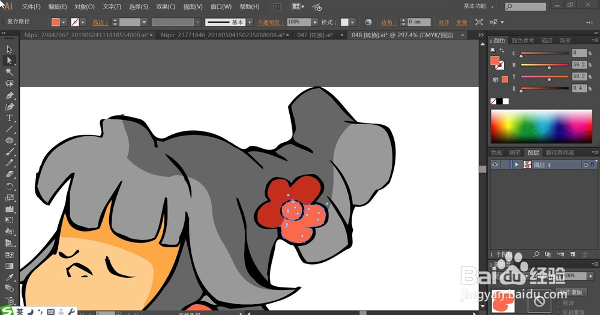The image size is (600, 315).
Task: Select the Free Transform tool
Action: 10,220
